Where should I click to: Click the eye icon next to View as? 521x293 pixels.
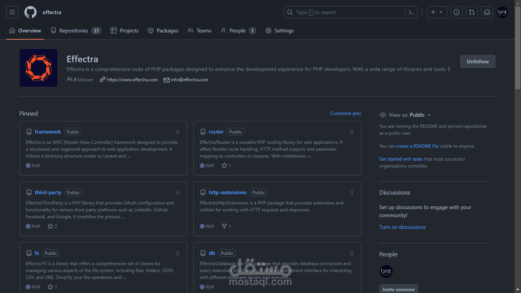click(x=383, y=115)
